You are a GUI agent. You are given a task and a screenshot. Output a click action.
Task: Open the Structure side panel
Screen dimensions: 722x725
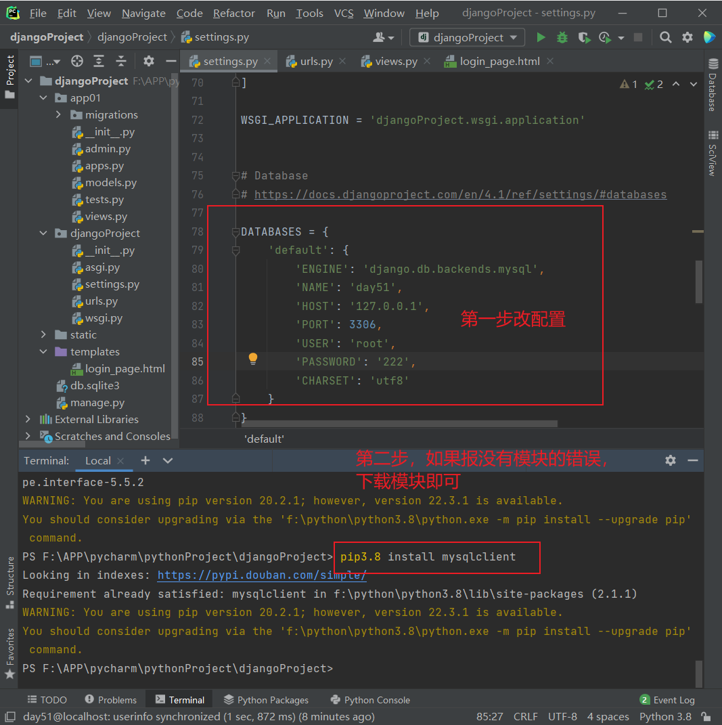click(9, 582)
